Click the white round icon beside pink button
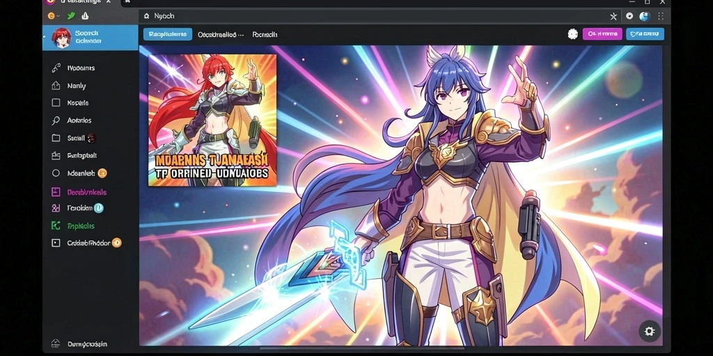This screenshot has width=713, height=356. click(572, 34)
